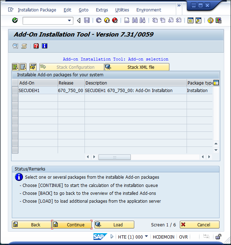Click the Stack XML file button

click(x=137, y=67)
